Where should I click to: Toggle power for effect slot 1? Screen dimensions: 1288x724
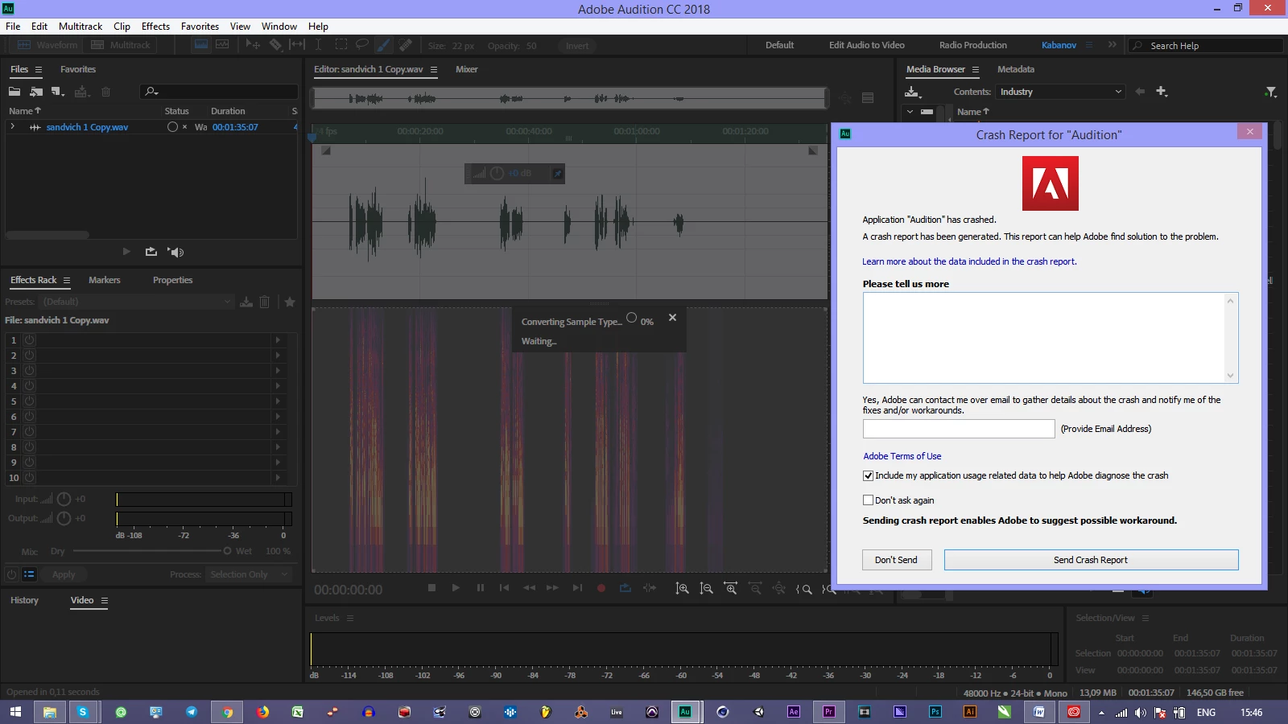click(29, 340)
